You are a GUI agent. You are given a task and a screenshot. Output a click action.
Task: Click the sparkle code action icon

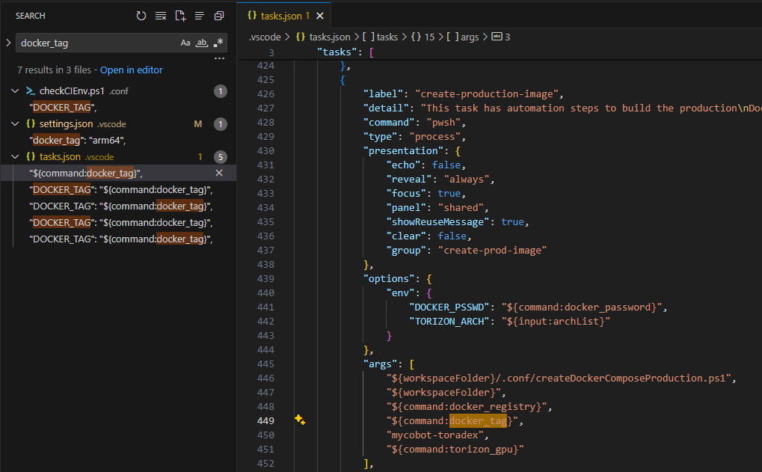coord(299,420)
